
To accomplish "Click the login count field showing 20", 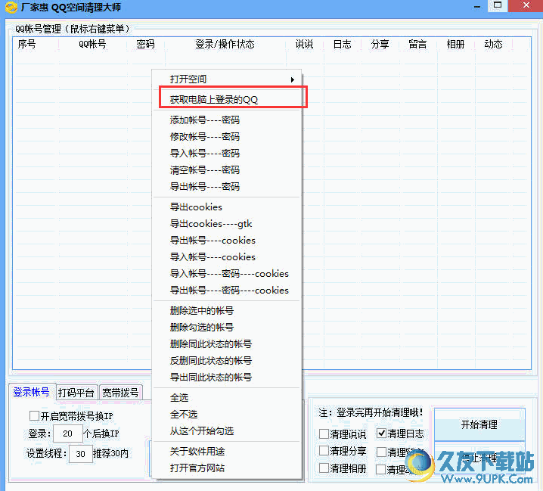I will click(x=68, y=434).
